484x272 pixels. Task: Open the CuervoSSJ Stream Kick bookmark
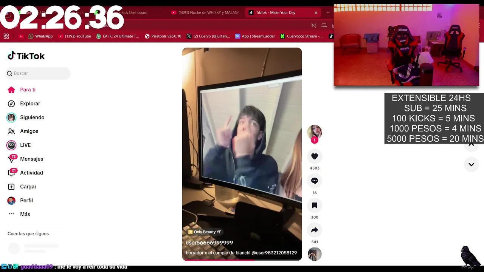[301, 36]
